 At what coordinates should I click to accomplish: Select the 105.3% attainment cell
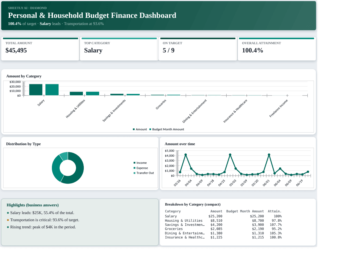click(x=276, y=233)
